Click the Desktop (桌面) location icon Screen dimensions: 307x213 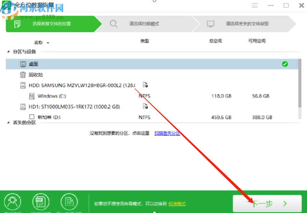(23, 64)
